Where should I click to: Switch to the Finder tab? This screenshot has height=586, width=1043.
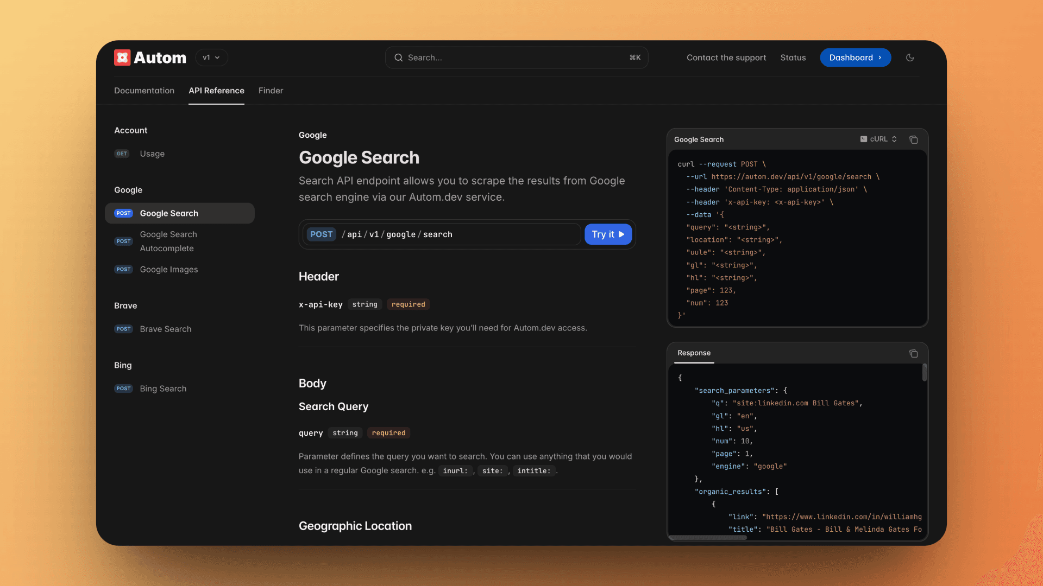coord(271,91)
